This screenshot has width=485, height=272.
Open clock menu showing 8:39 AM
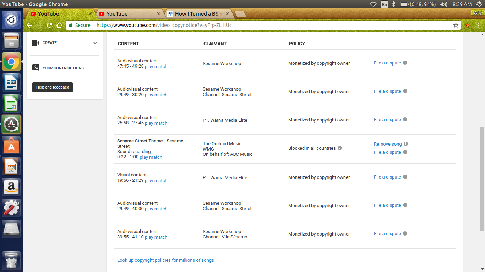[x=462, y=4]
